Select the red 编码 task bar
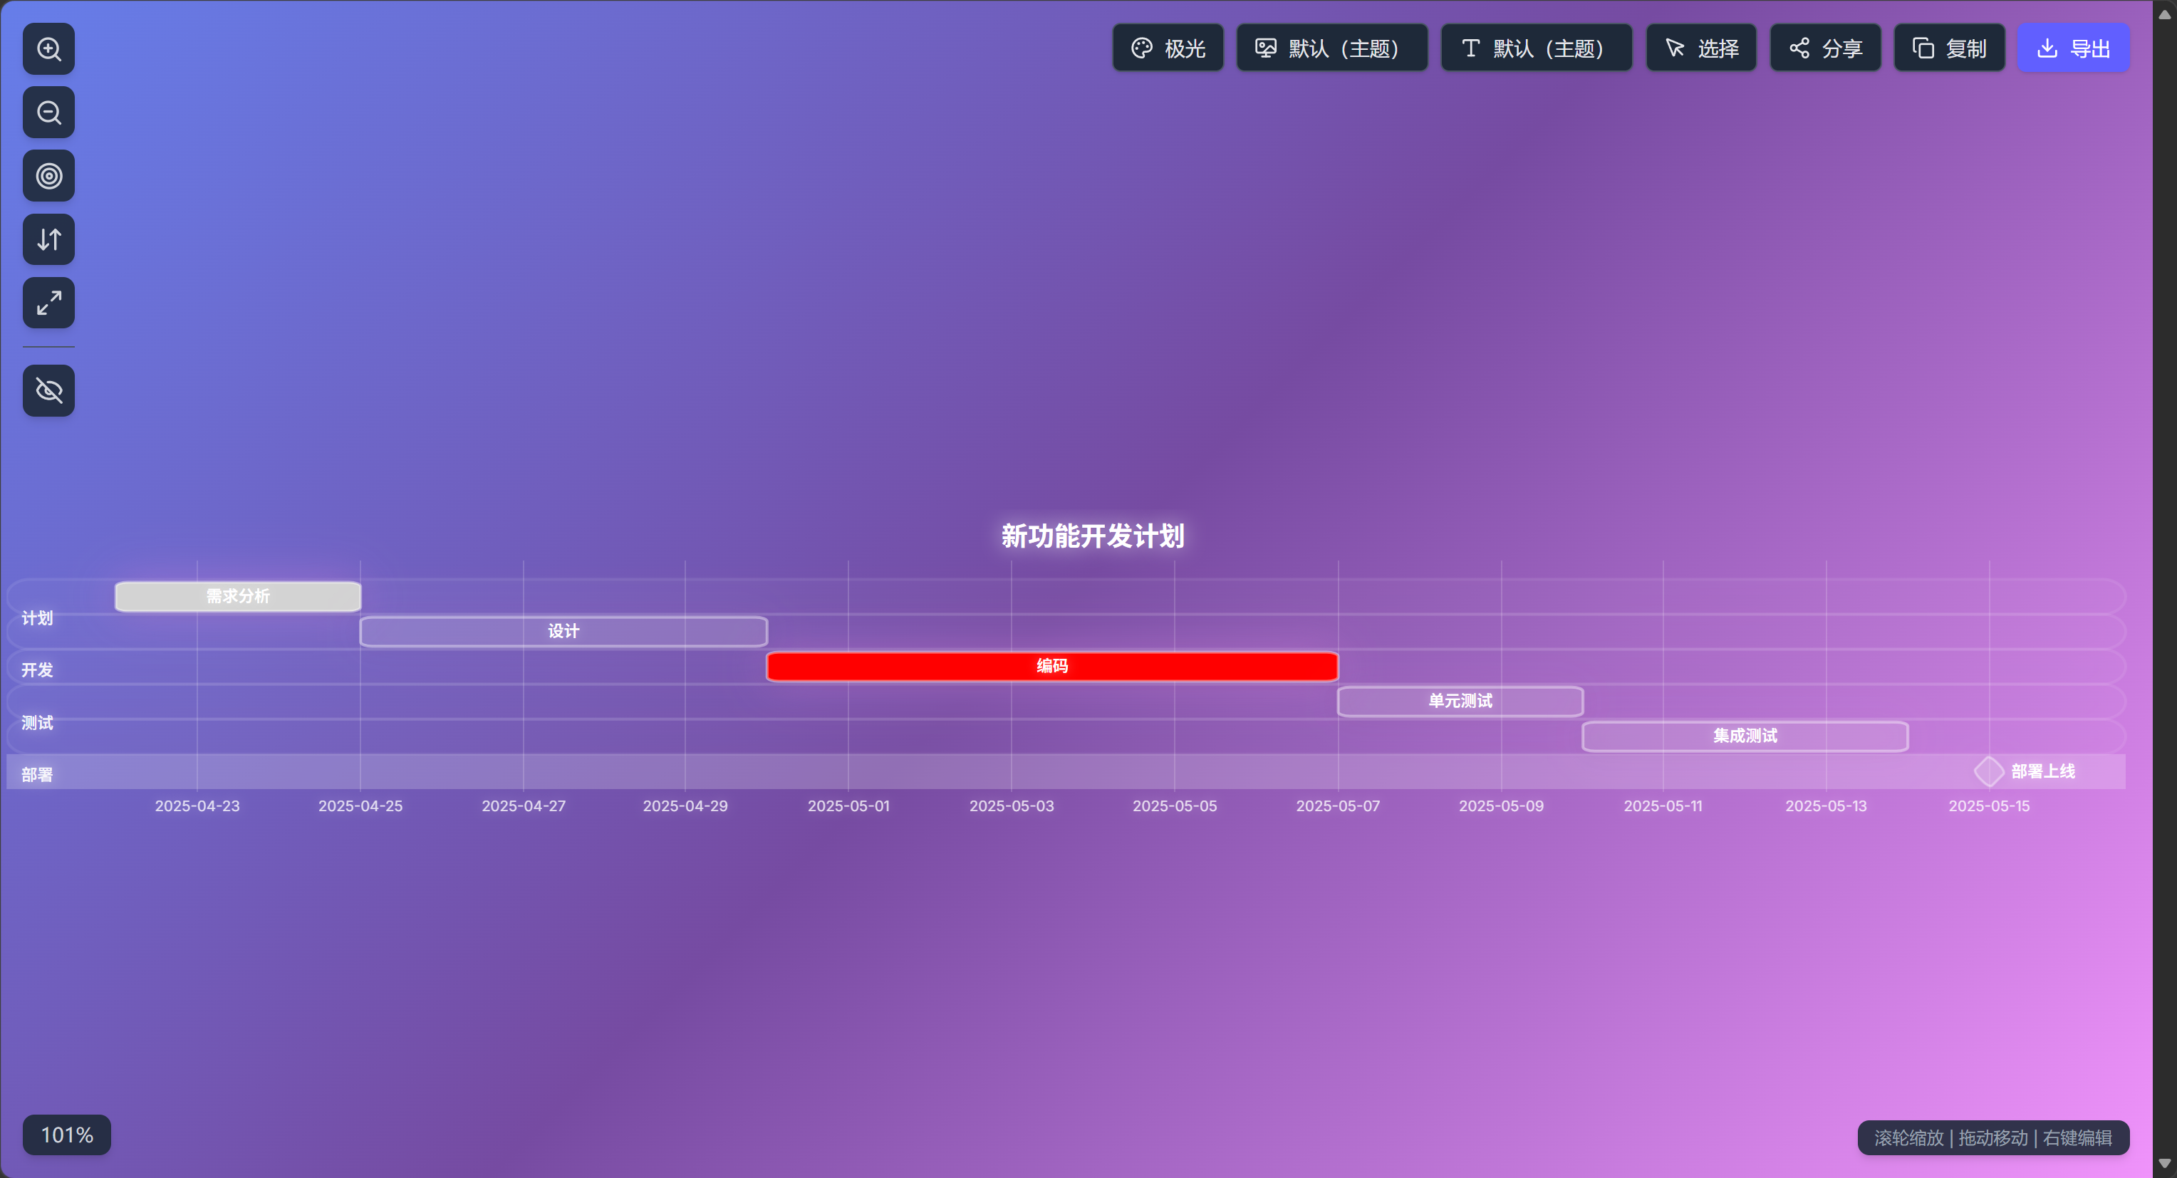The height and width of the screenshot is (1178, 2177). click(x=1052, y=667)
